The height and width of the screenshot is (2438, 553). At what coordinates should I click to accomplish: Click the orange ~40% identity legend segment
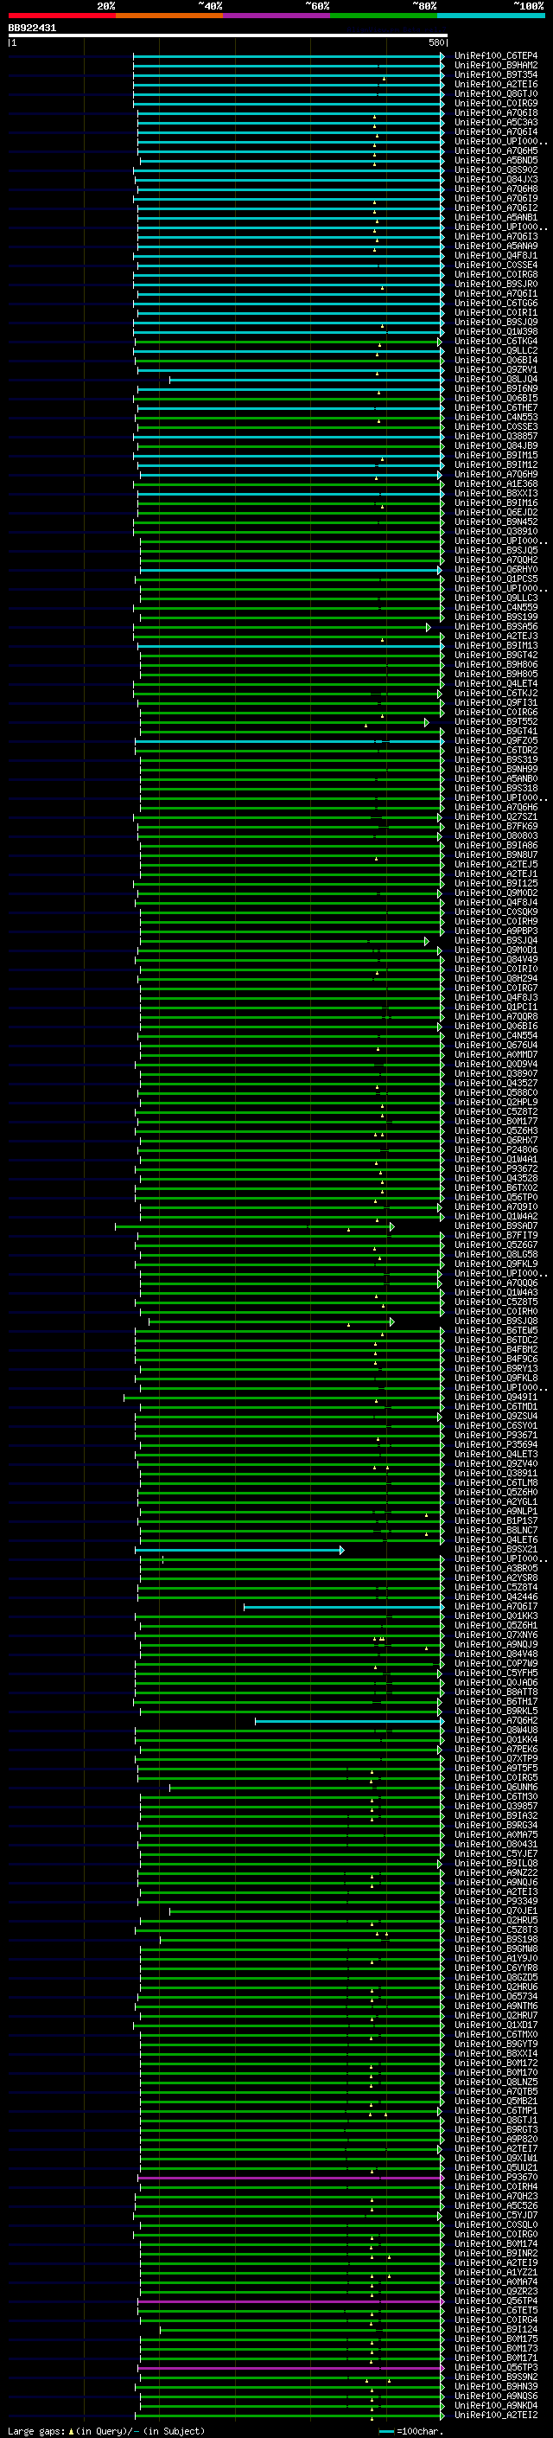tap(169, 16)
